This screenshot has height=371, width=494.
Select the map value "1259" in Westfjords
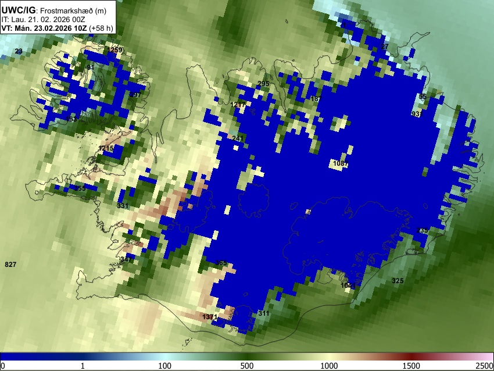click(x=114, y=50)
